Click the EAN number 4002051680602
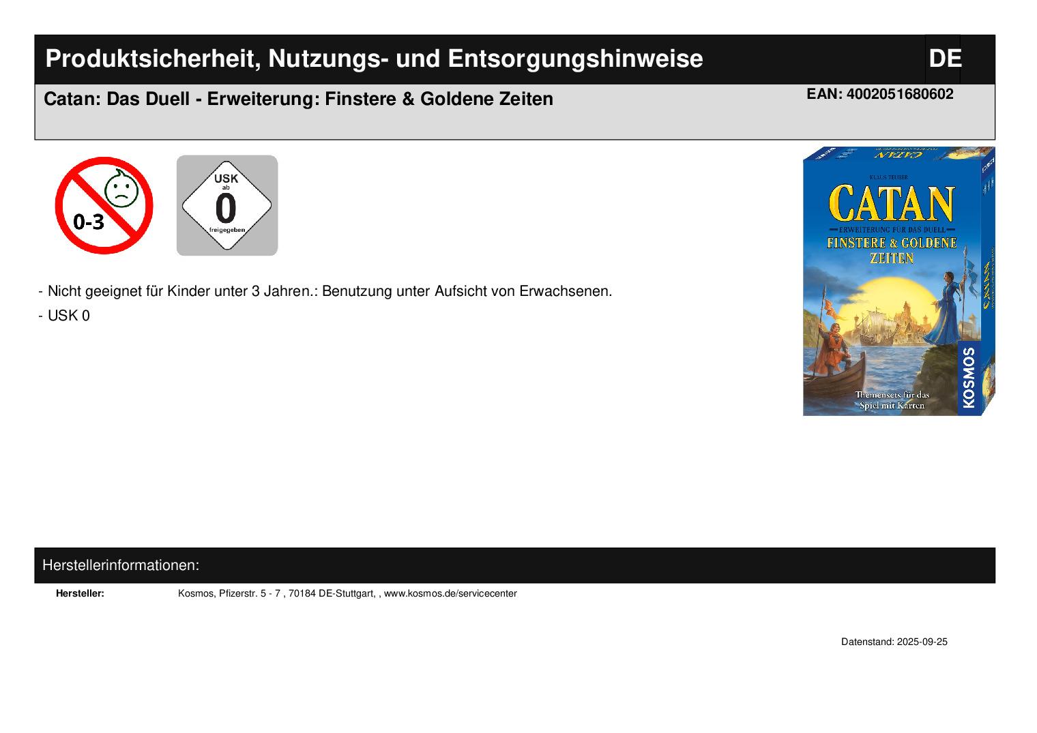1037x733 pixels. point(879,94)
